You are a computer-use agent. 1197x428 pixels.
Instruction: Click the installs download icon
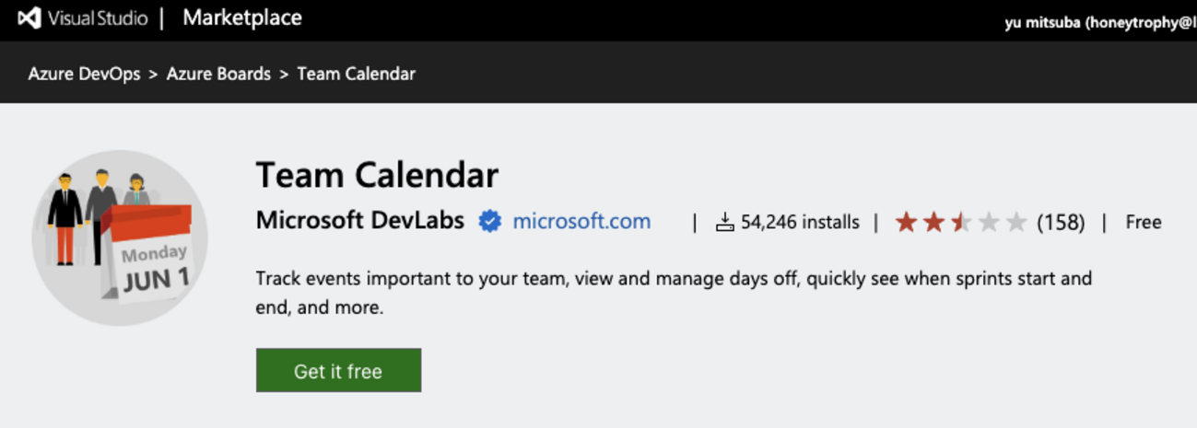click(x=725, y=222)
